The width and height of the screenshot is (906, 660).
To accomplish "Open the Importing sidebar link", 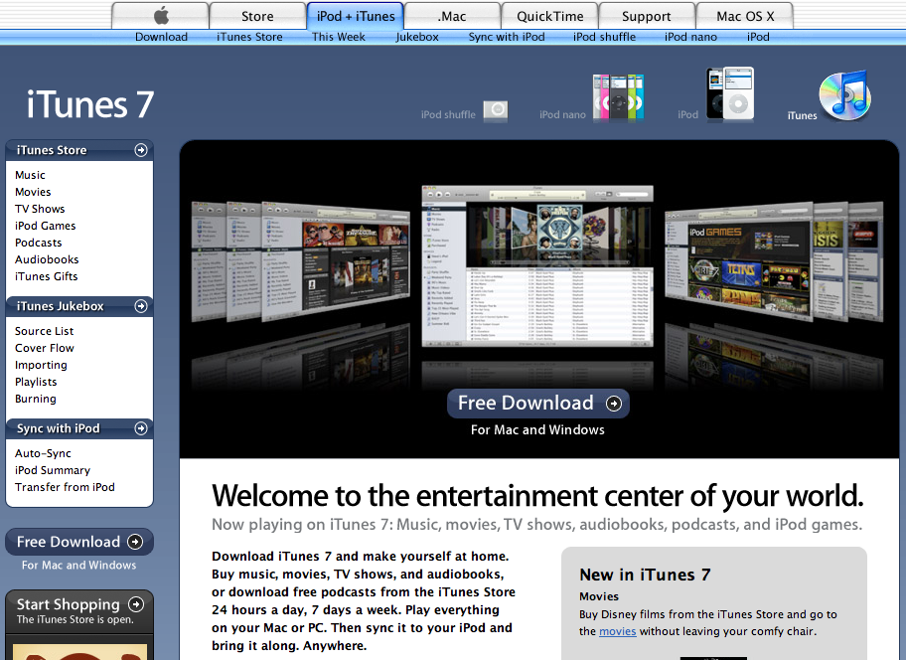I will click(41, 365).
